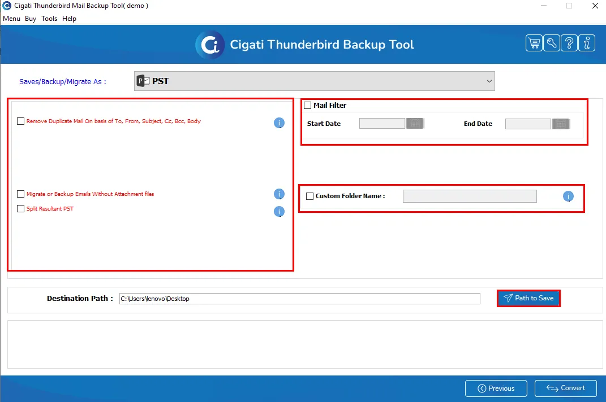The width and height of the screenshot is (606, 402).
Task: Click info icon next to Without Attachment option
Action: [x=279, y=194]
